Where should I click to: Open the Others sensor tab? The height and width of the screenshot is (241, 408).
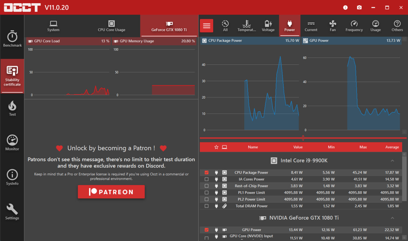point(397,26)
